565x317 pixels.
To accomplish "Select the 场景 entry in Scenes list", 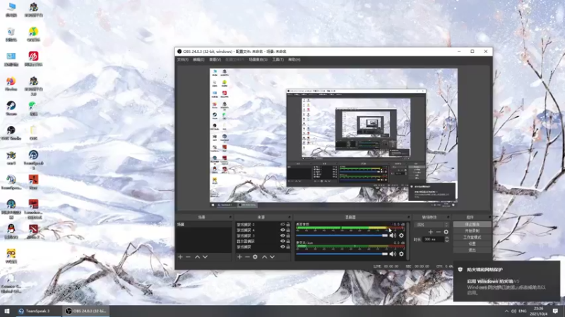I will (203, 224).
